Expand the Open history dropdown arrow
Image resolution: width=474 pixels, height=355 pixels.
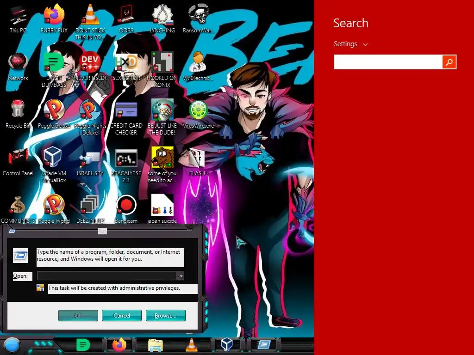181,275
